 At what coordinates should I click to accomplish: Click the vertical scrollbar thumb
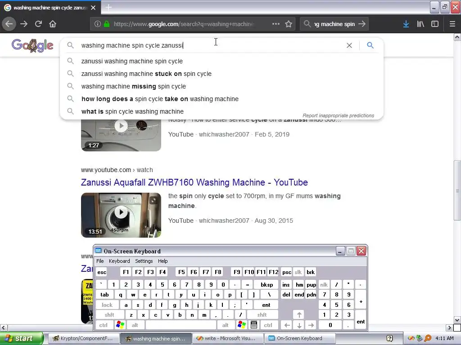click(x=457, y=190)
